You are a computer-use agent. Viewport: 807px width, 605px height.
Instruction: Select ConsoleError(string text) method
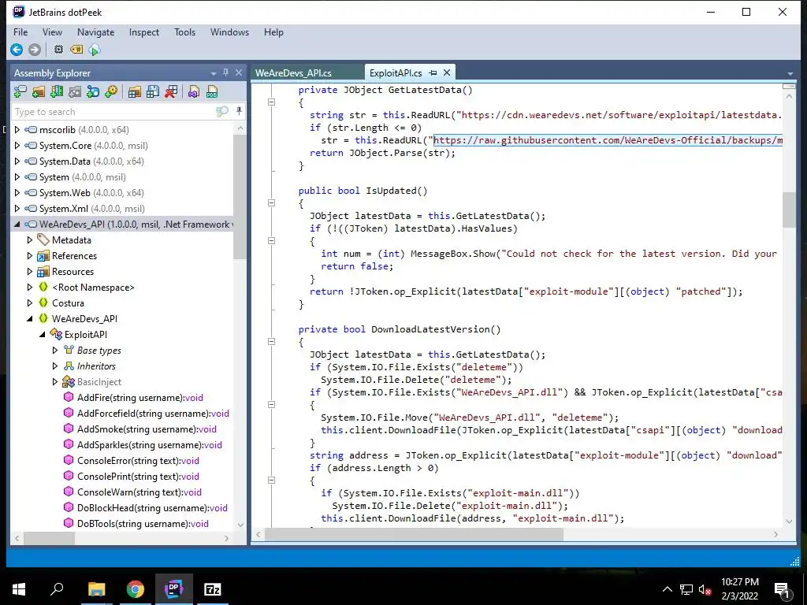pyautogui.click(x=132, y=460)
